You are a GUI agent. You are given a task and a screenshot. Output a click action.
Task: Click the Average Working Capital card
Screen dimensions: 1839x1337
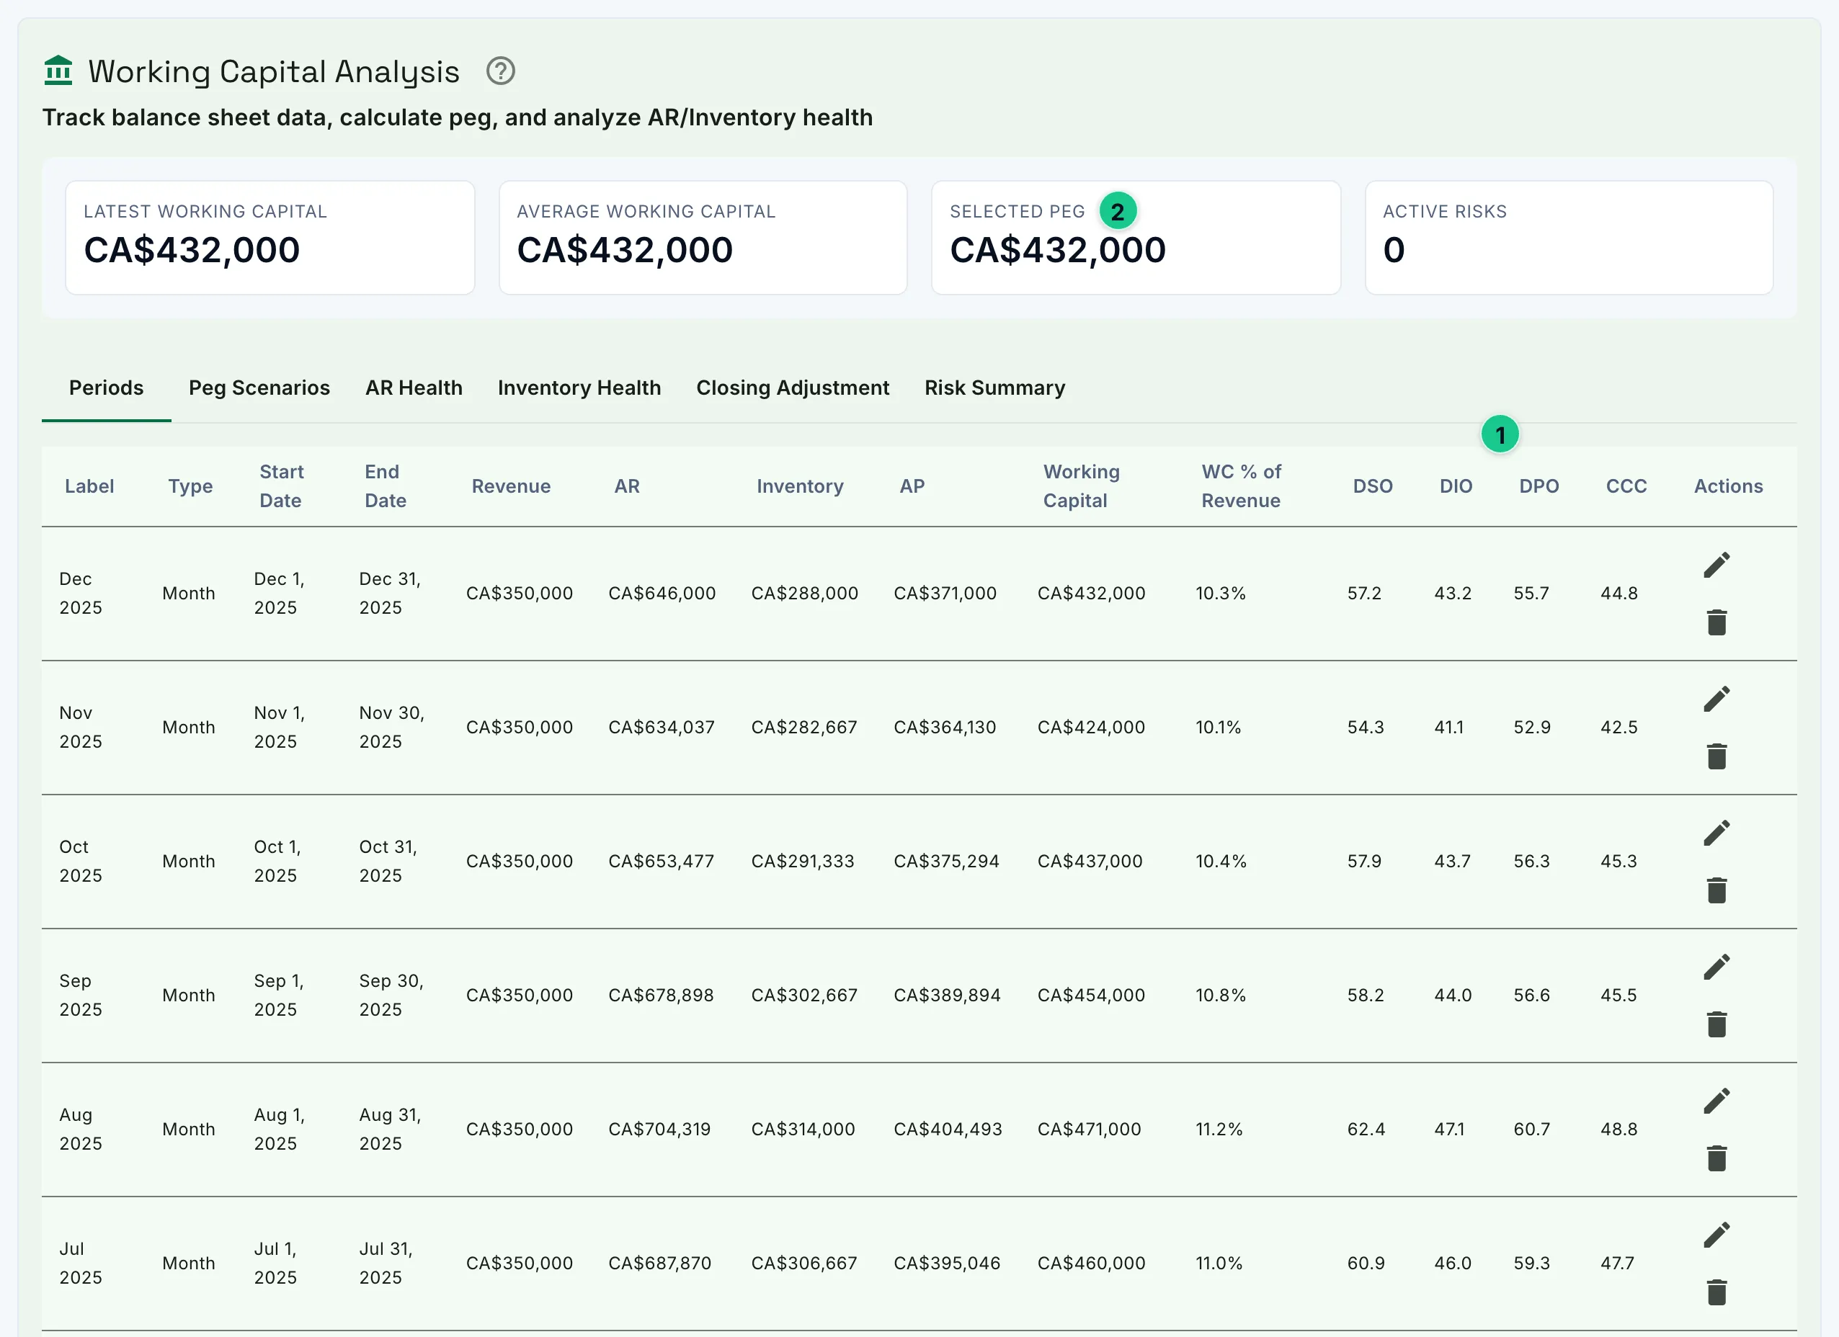tap(703, 238)
